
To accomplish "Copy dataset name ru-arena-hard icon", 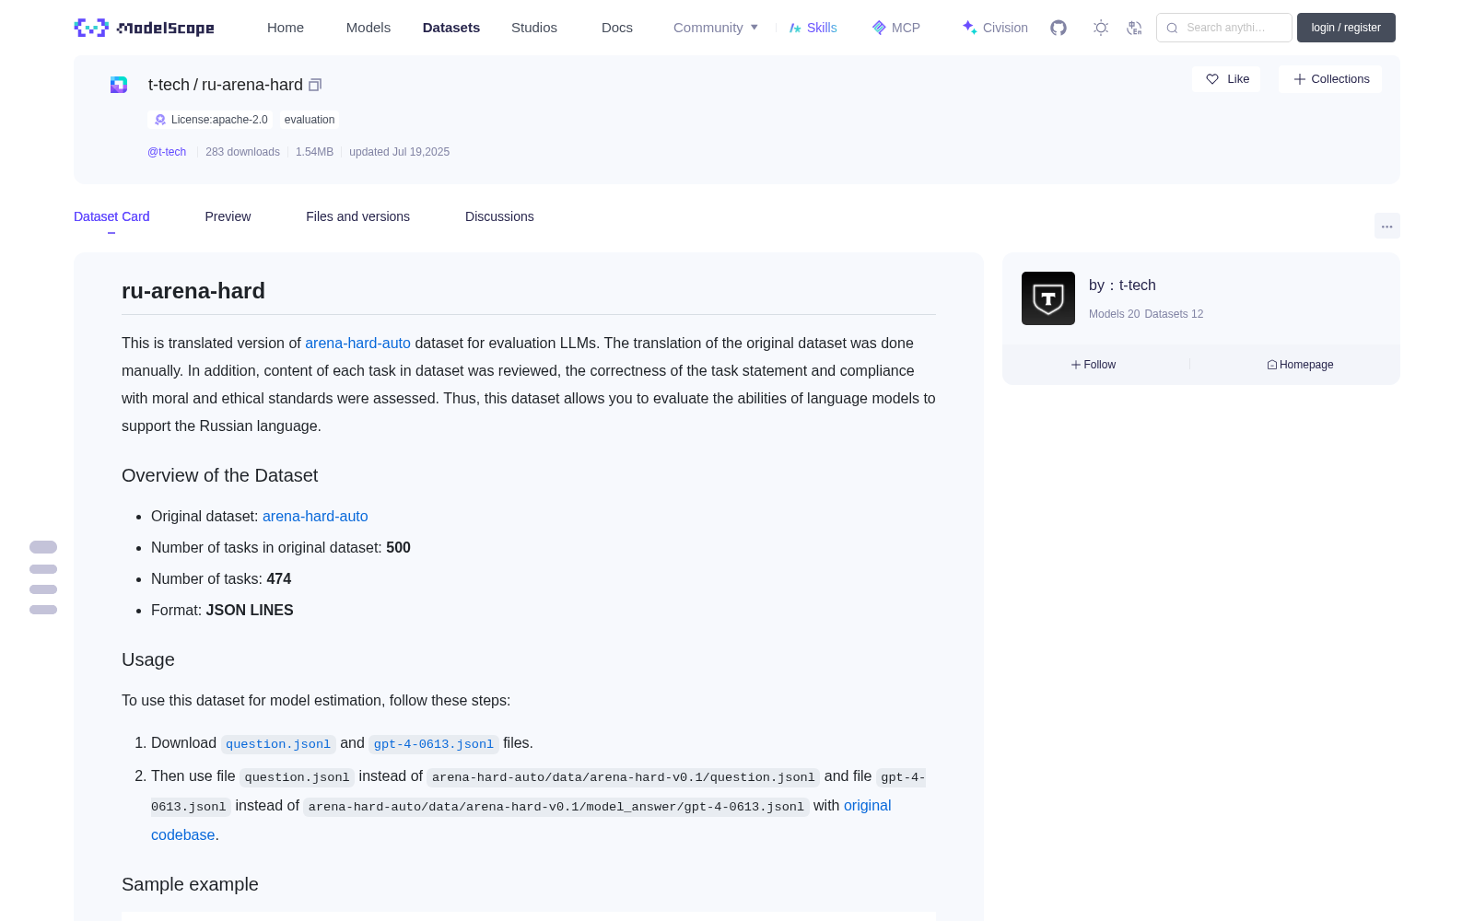I will 315,85.
